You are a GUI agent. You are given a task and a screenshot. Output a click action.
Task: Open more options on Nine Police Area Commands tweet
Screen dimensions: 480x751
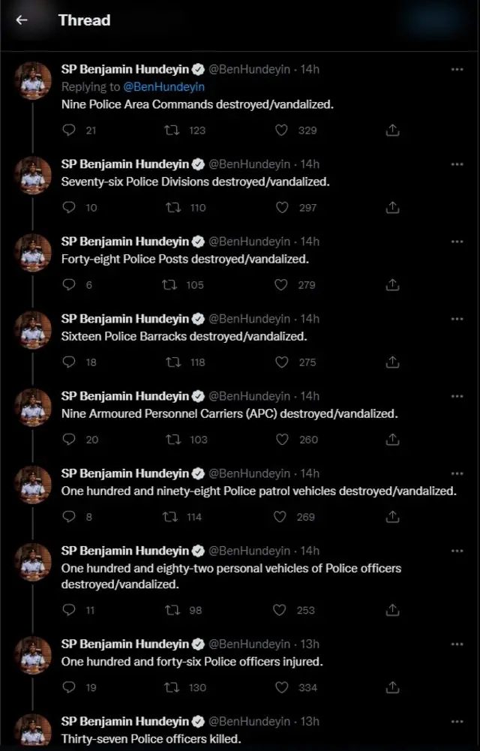(x=457, y=70)
